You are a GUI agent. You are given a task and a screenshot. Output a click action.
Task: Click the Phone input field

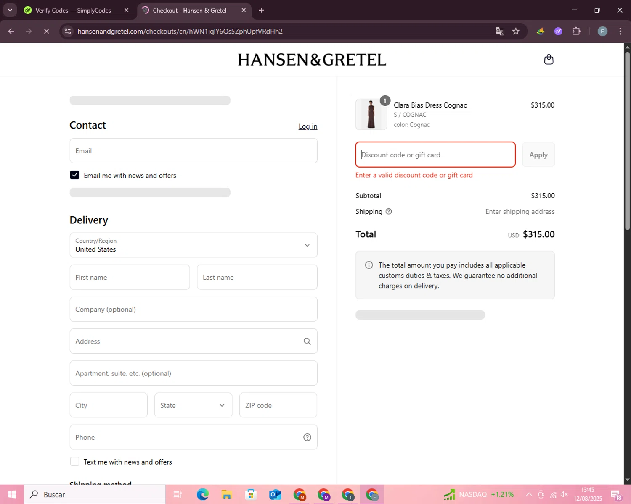pos(194,437)
